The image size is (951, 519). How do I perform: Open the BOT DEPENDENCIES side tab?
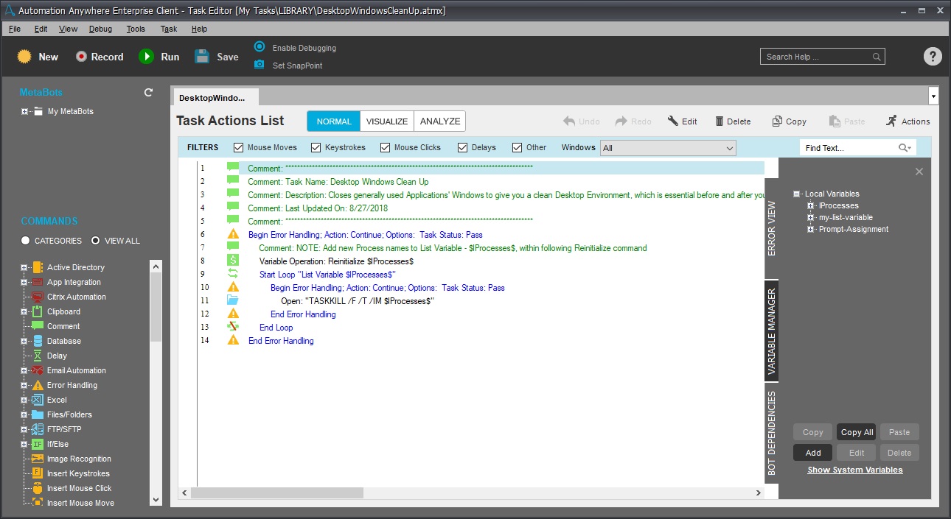[x=771, y=432]
